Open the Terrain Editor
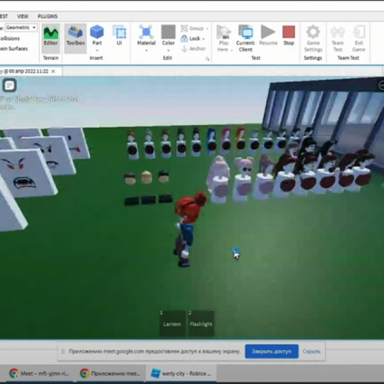 pos(51,36)
